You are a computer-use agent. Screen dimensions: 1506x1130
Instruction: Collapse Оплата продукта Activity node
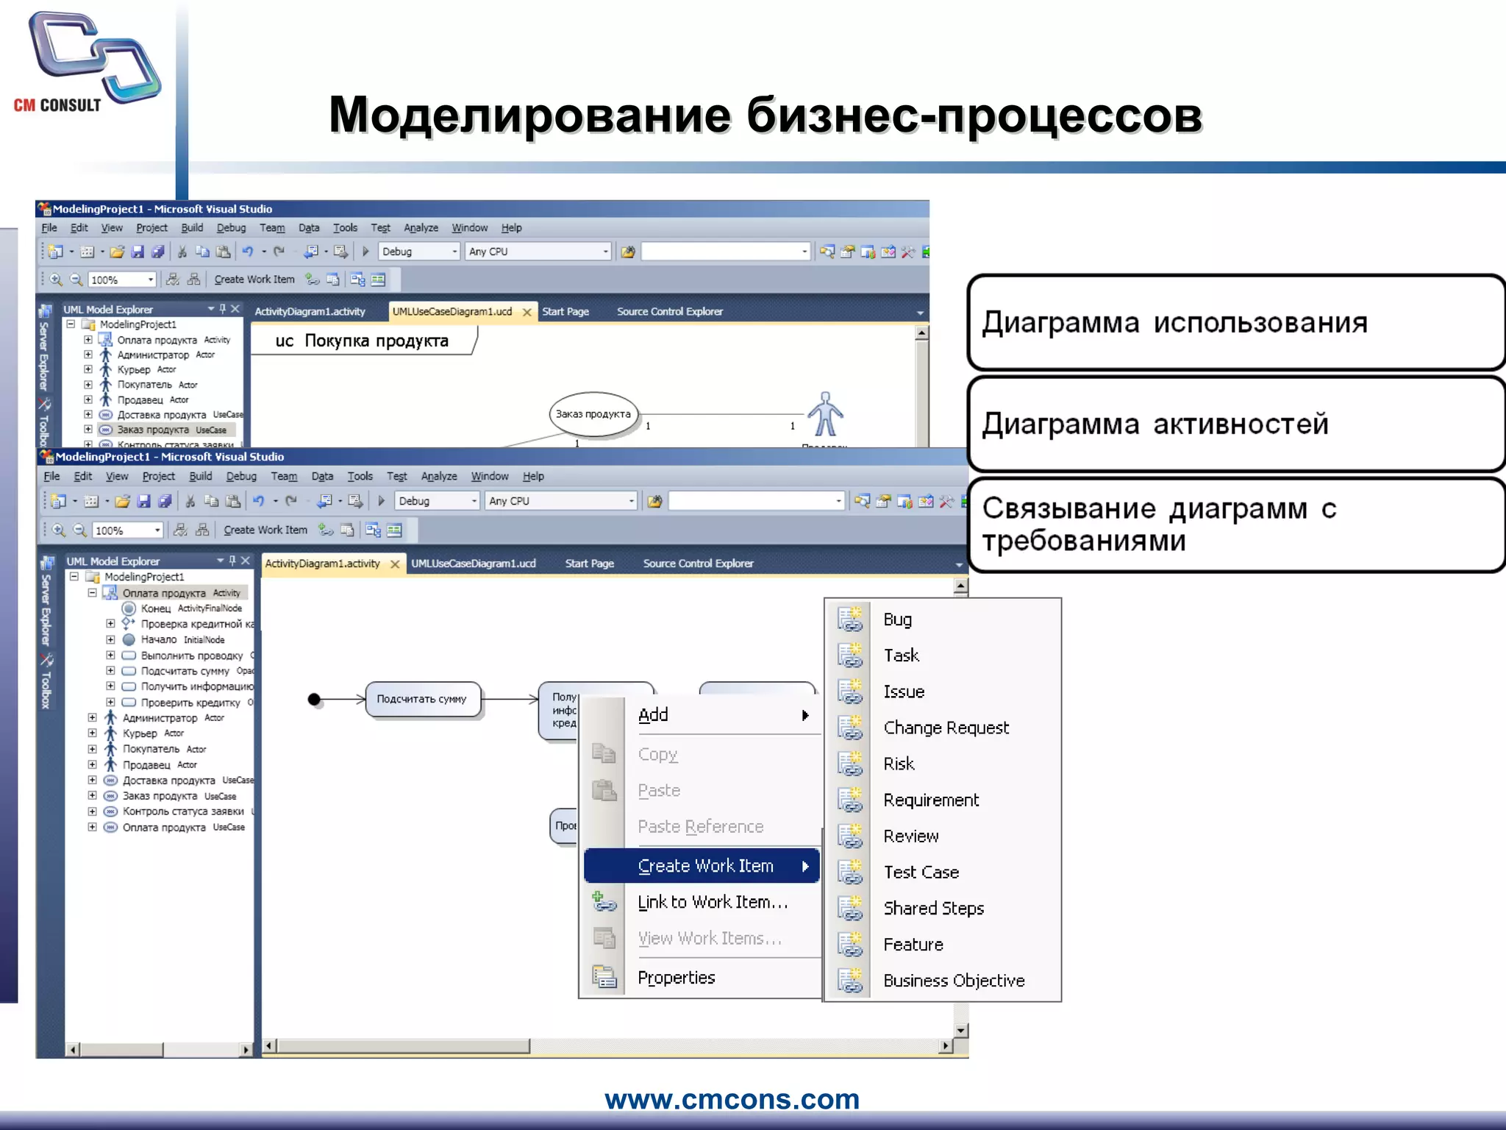coord(92,592)
